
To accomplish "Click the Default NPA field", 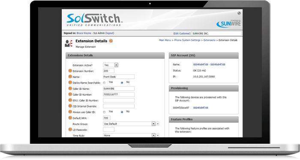I will point(107,118).
